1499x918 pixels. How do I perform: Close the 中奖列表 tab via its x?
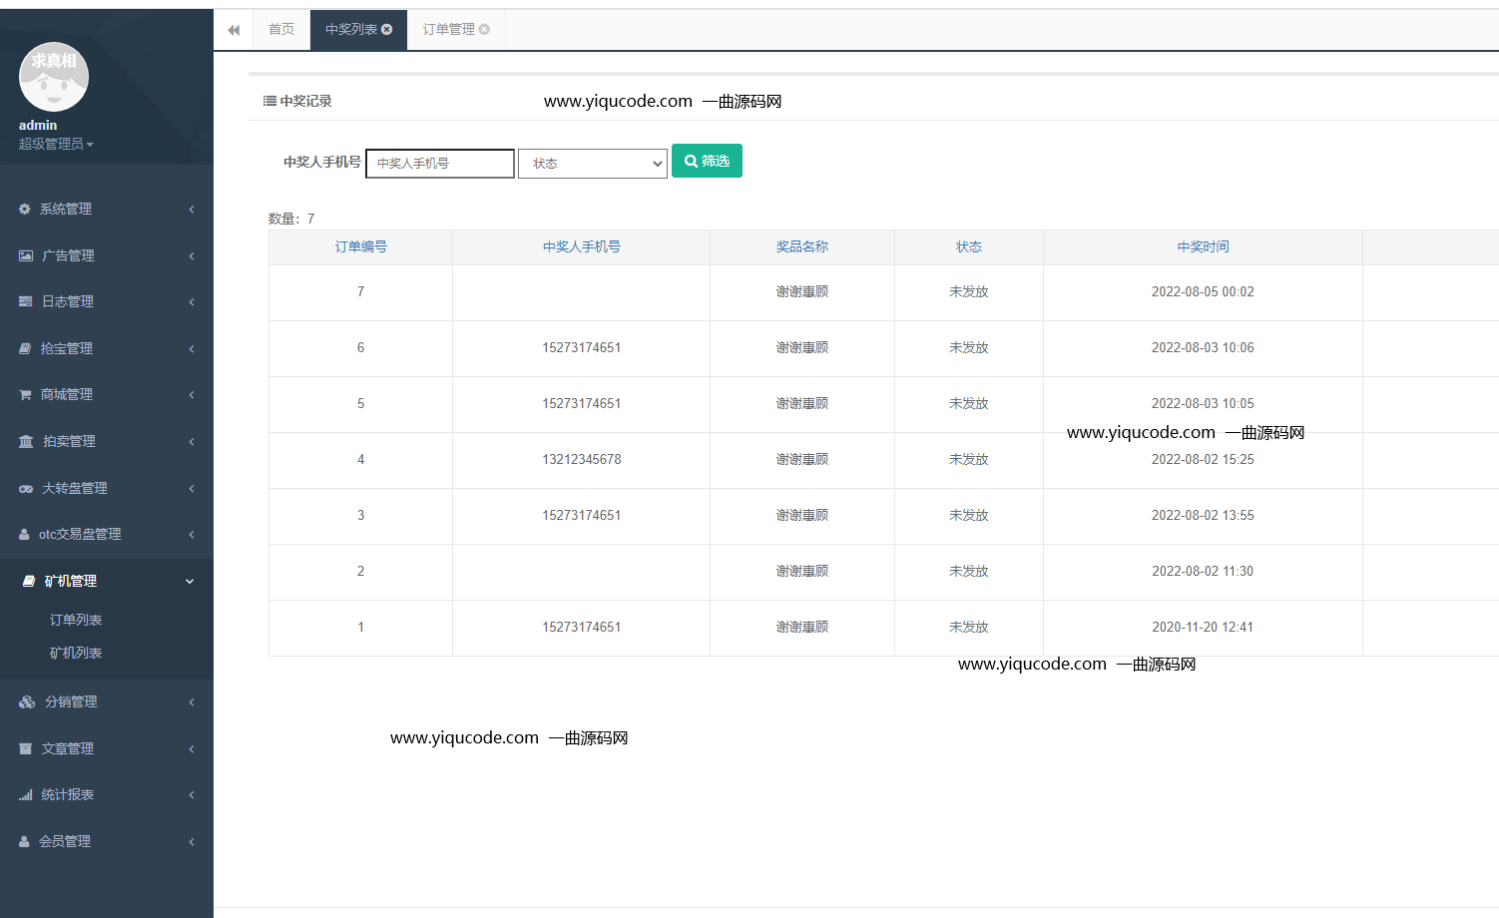[x=387, y=29]
